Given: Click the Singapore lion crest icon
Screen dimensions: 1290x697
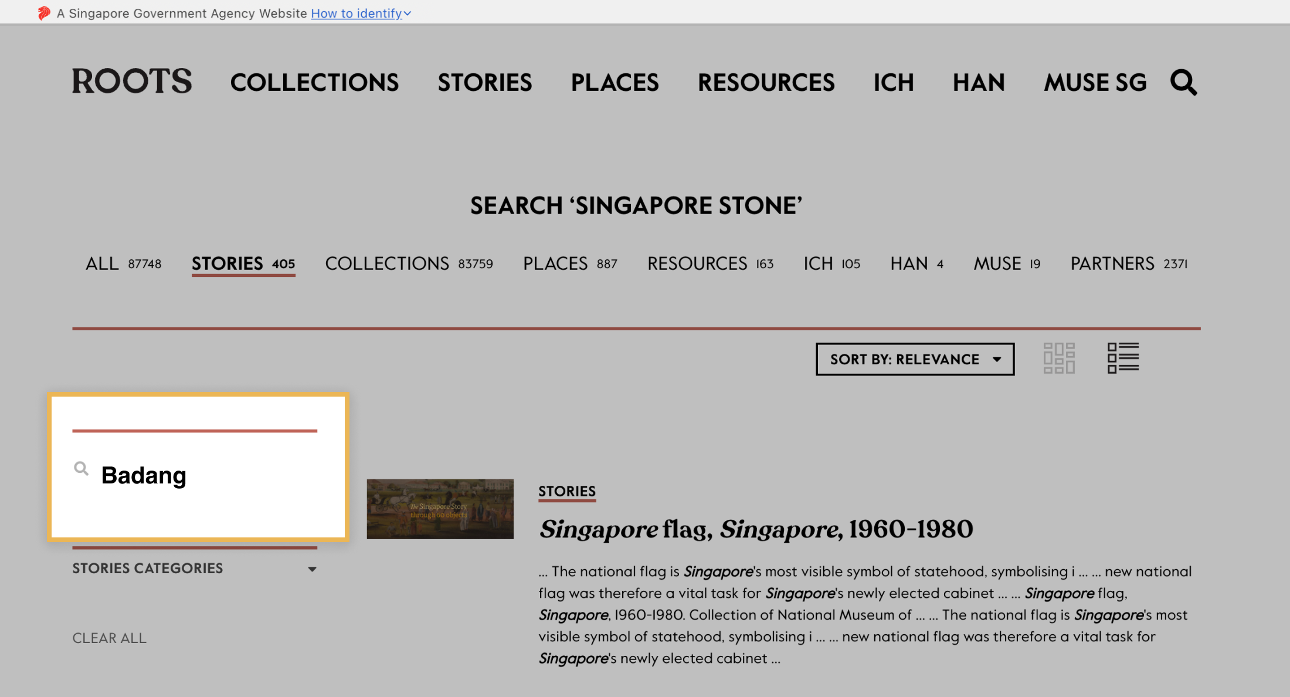Looking at the screenshot, I should 44,13.
